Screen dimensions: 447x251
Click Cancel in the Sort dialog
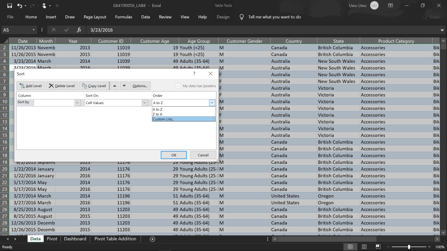203,155
